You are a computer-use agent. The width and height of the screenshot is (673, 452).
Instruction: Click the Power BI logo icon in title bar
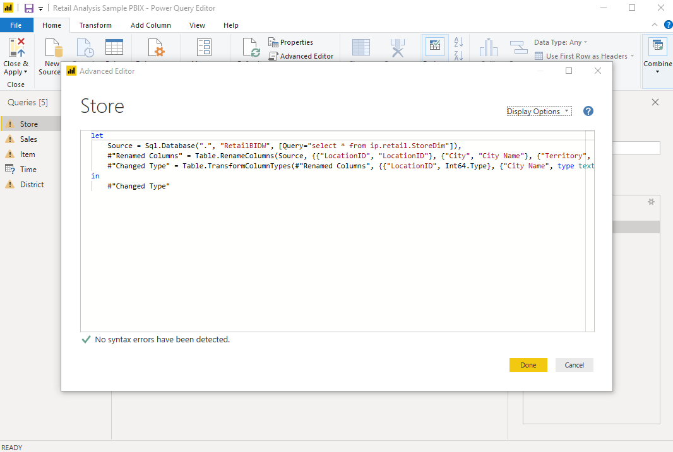click(8, 8)
